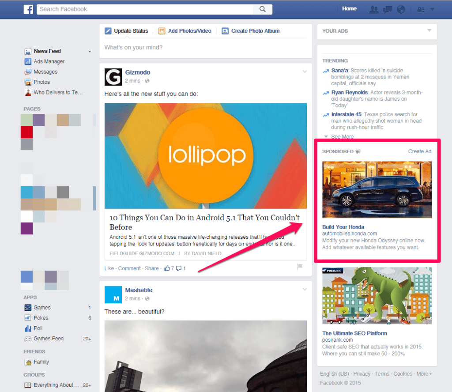Click the search magnifying glass button
The height and width of the screenshot is (392, 452).
click(x=263, y=9)
